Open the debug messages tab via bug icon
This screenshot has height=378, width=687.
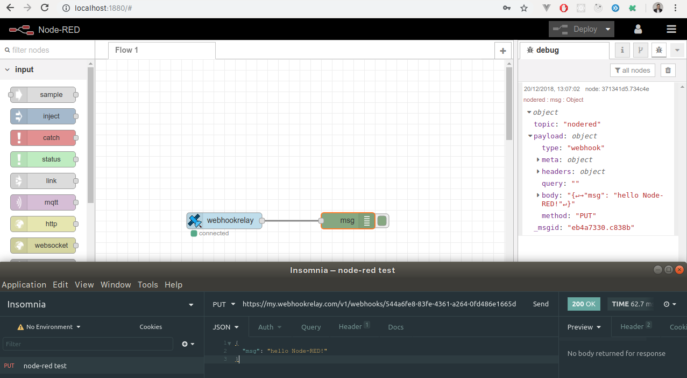pos(658,50)
